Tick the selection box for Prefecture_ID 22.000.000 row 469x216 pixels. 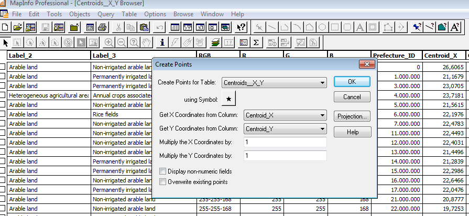point(3,209)
